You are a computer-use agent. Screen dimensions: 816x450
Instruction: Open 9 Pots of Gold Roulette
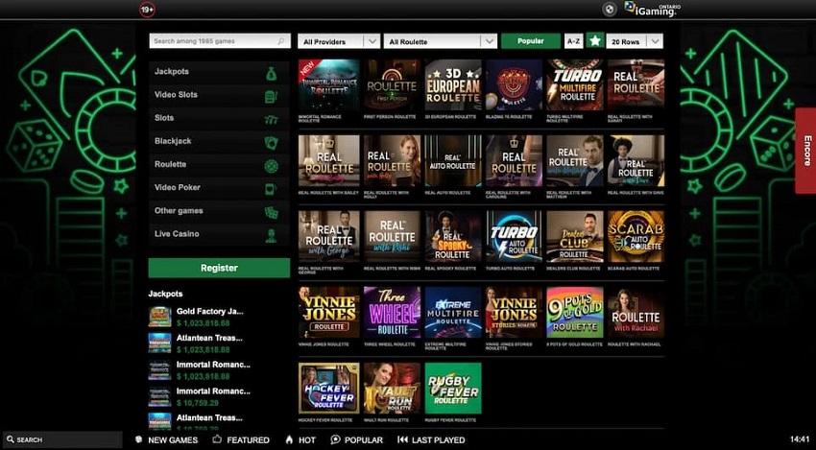[x=574, y=312]
